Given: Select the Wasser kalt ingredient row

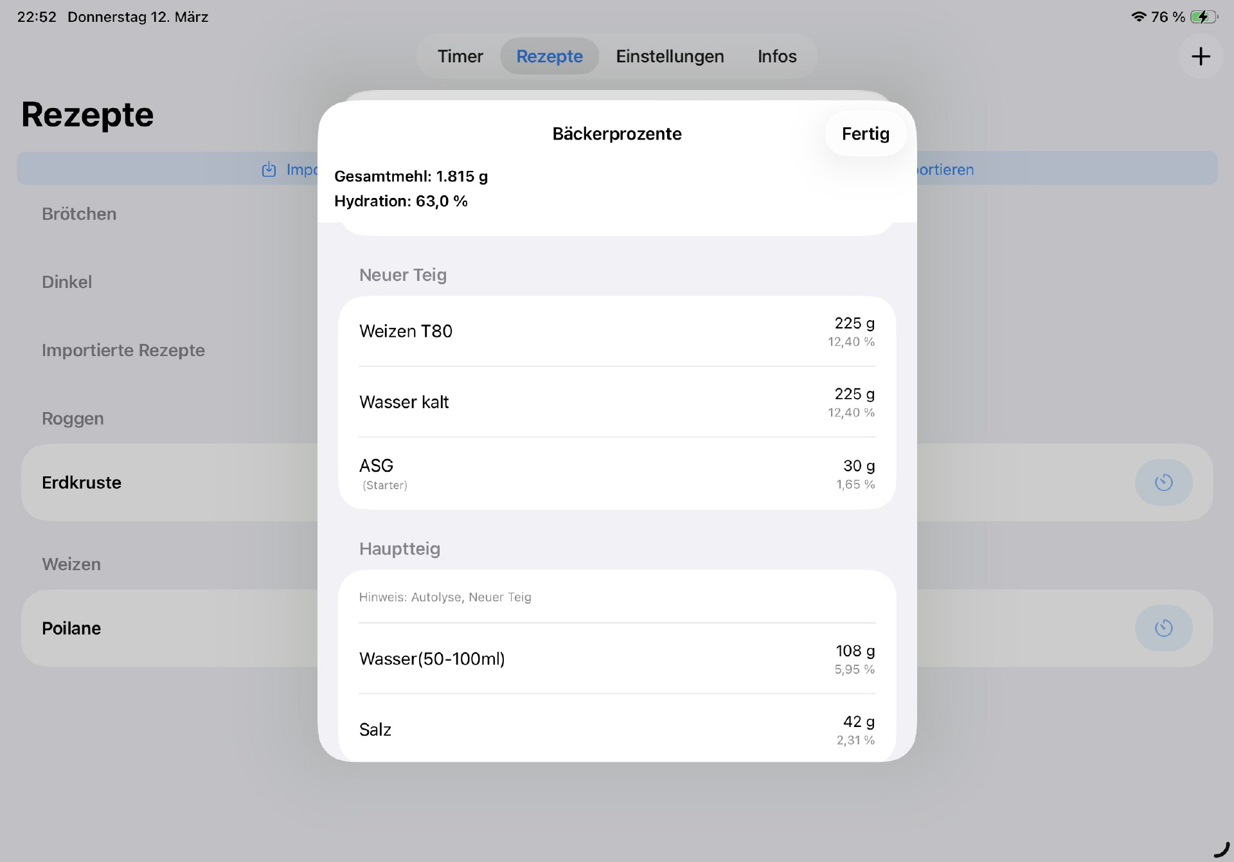Looking at the screenshot, I should [x=616, y=402].
